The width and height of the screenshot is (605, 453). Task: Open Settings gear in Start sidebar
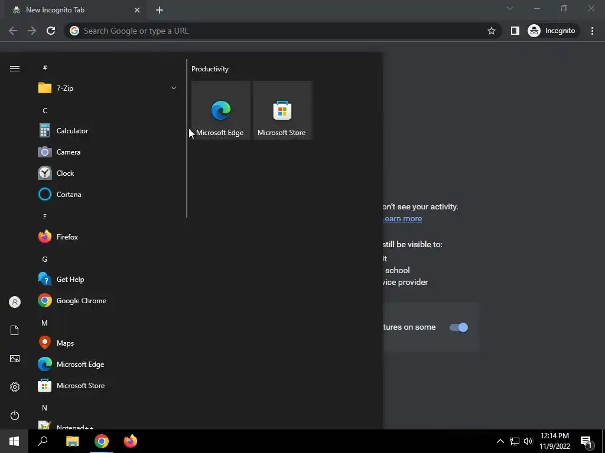click(15, 387)
